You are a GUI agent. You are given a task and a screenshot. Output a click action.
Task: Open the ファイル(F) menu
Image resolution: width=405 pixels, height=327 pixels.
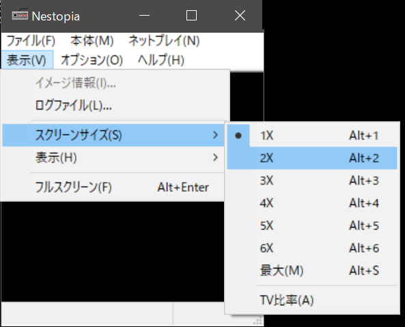pos(31,41)
